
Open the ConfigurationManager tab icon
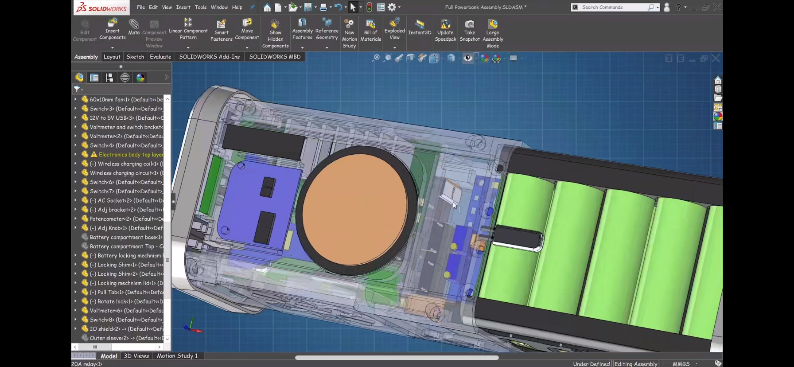point(109,78)
